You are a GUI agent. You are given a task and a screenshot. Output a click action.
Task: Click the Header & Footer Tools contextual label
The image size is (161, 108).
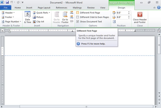coord(122,3)
